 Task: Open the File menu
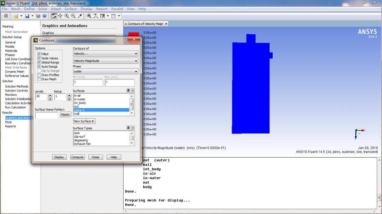(5, 9)
